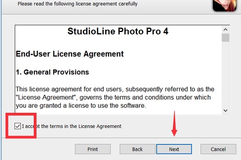Click the 'End-User License Agreement' heading
The height and width of the screenshot is (160, 241).
[69, 54]
